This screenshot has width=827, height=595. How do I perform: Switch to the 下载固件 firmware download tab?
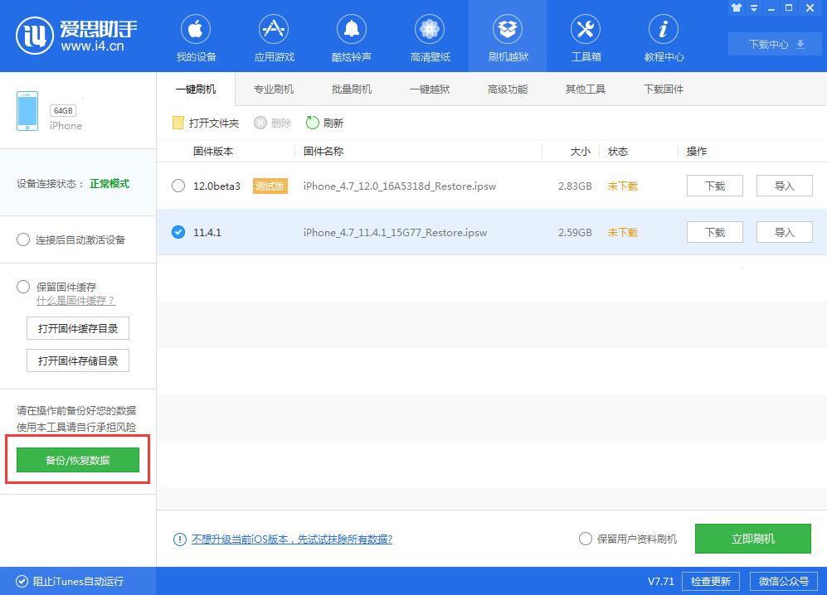click(x=663, y=89)
